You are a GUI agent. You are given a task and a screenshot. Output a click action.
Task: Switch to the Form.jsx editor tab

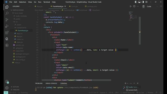(74, 6)
